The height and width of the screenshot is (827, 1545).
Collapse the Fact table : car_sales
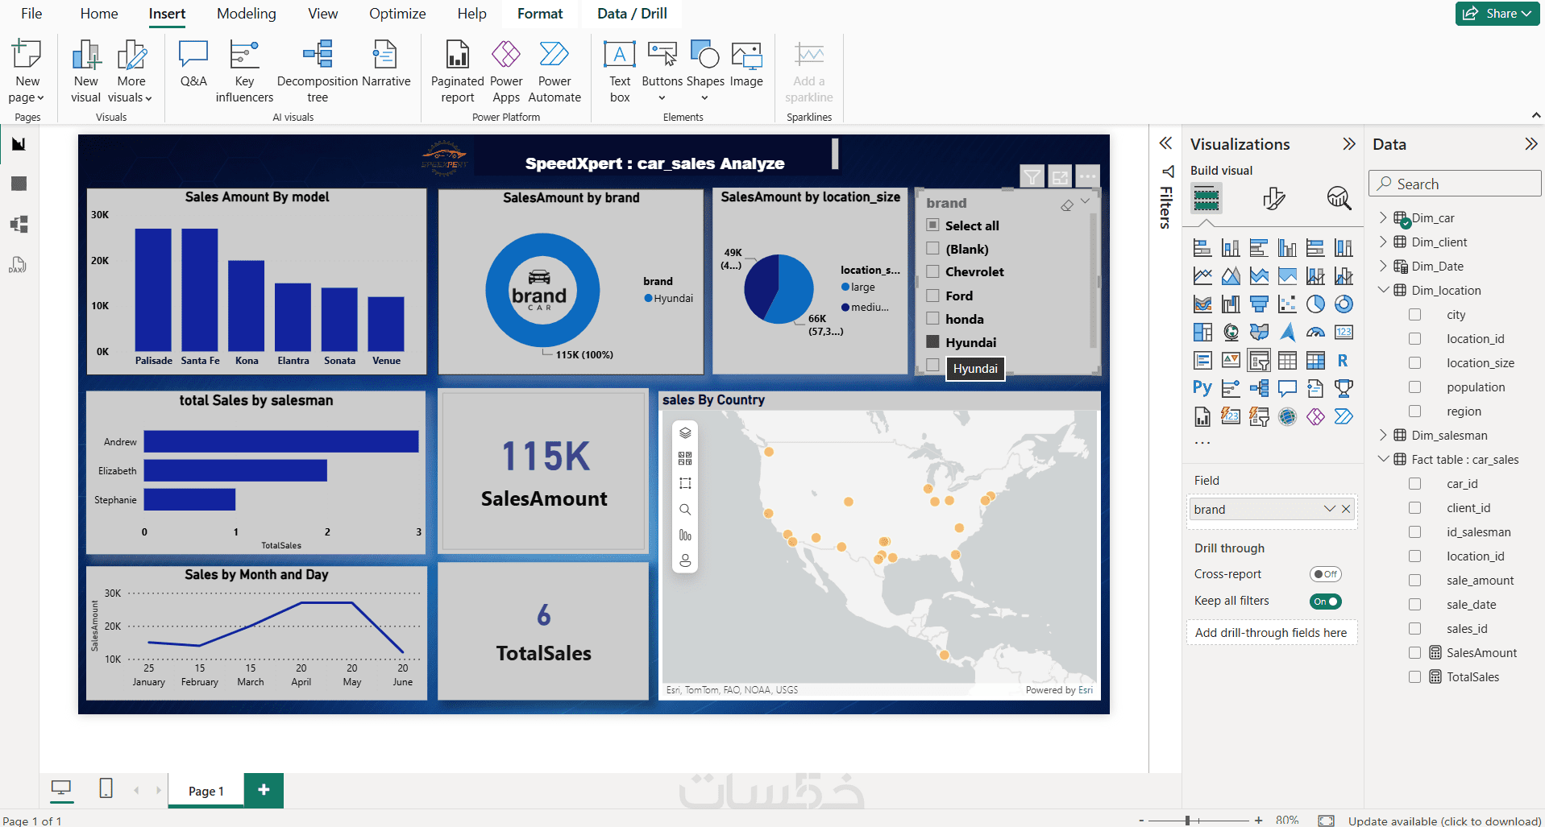pos(1383,459)
